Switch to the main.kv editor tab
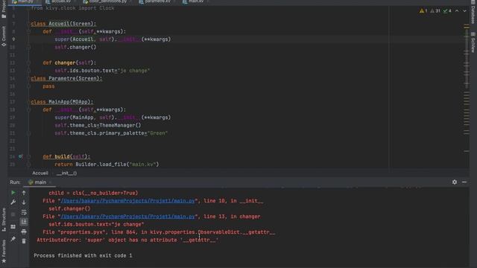This screenshot has height=268, width=477. point(194,1)
